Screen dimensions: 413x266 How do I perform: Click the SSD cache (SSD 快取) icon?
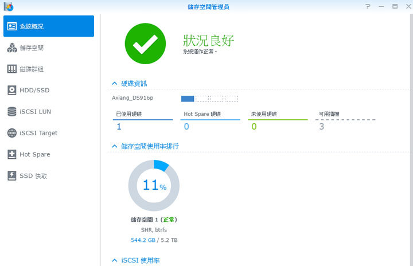point(12,175)
